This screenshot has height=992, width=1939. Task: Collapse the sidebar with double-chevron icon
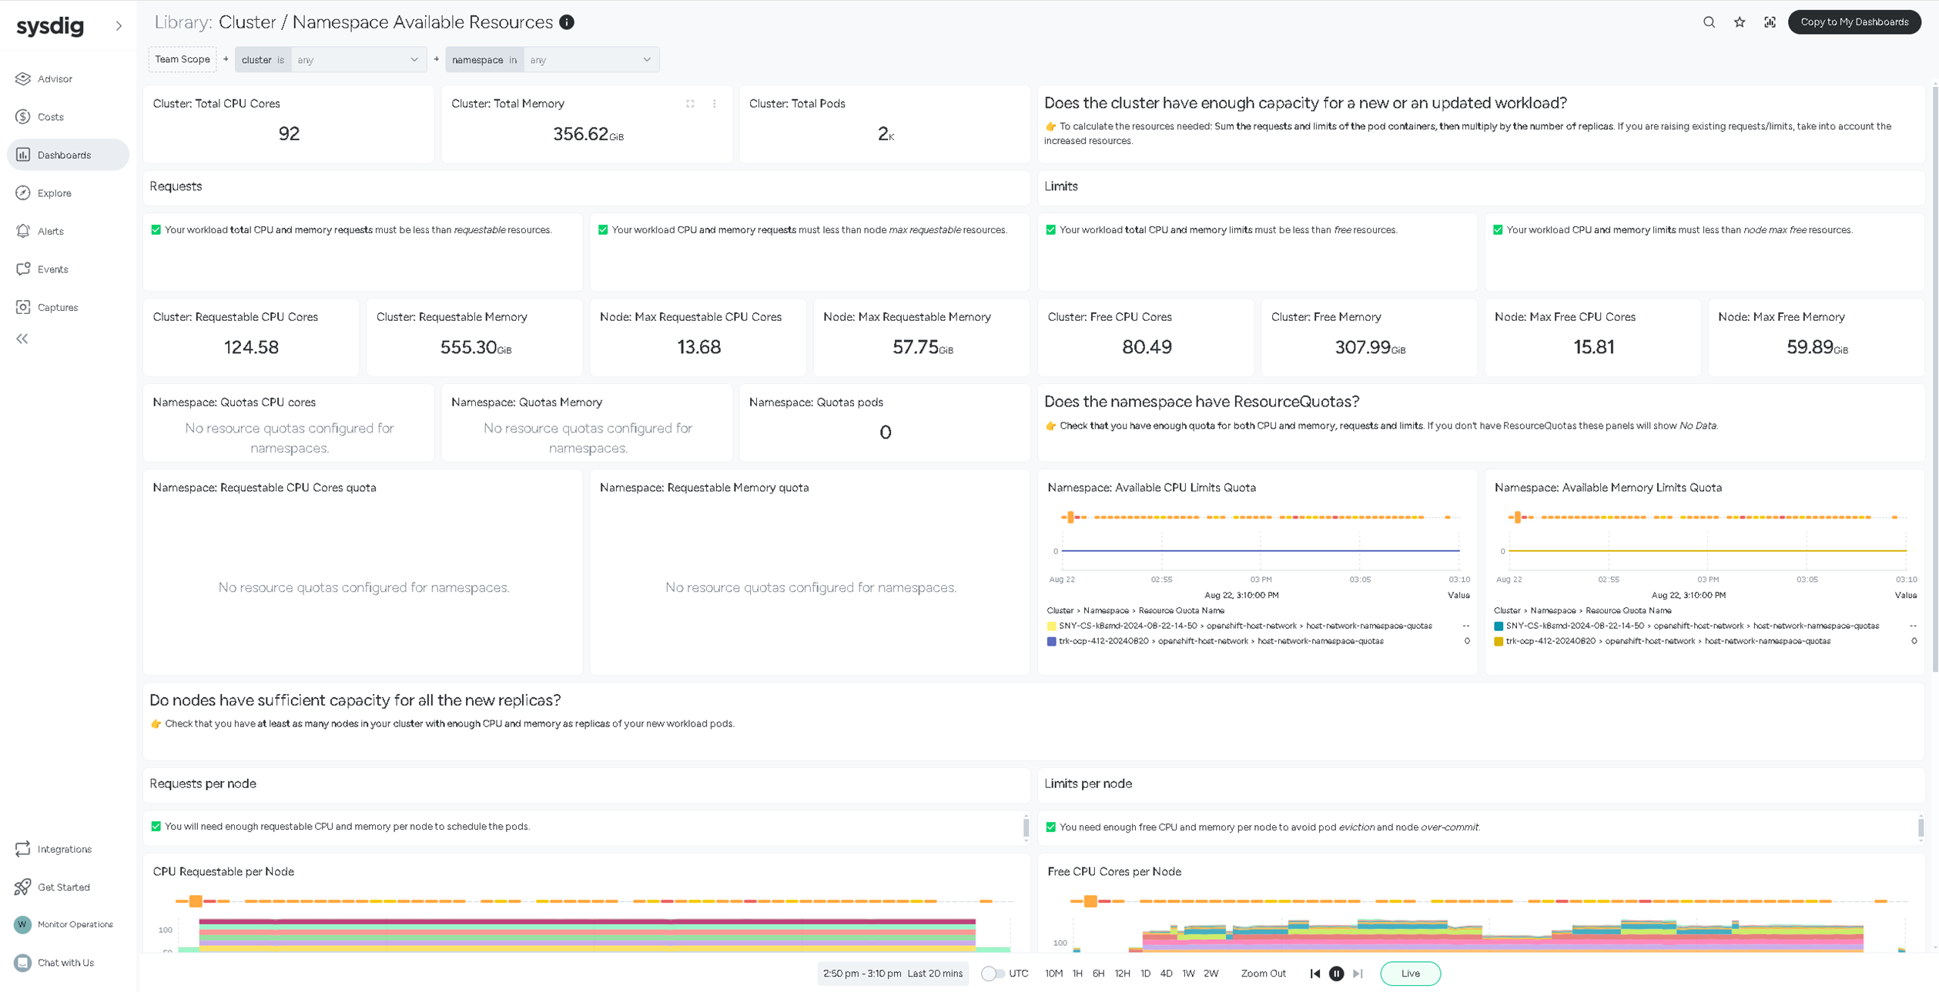(x=22, y=339)
